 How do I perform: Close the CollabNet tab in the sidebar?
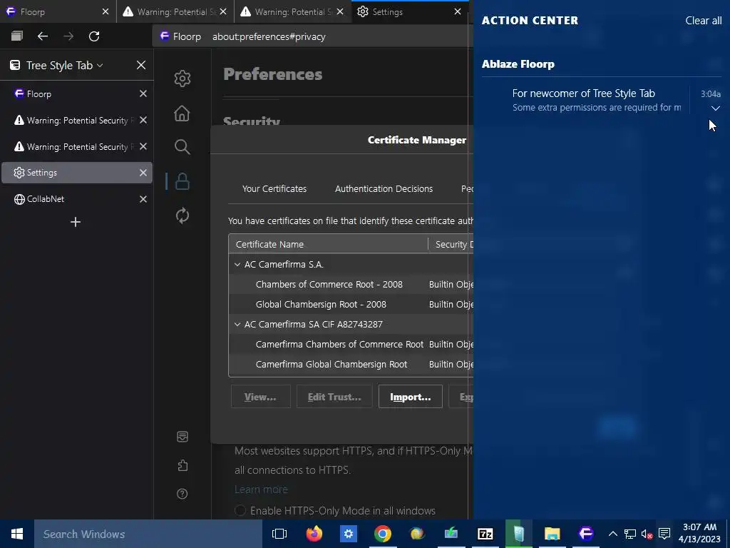(x=143, y=199)
